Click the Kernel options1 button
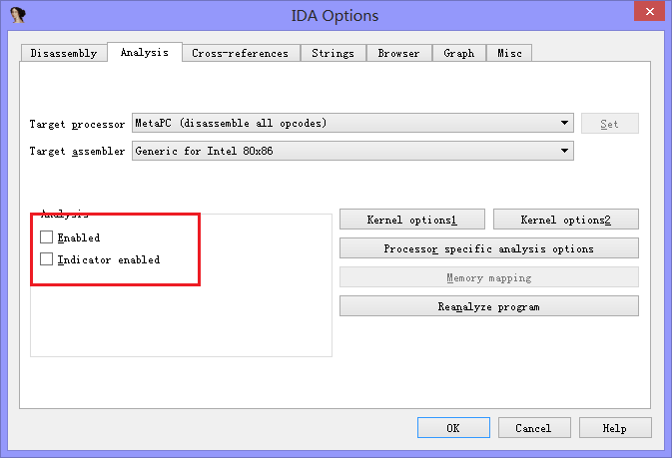 [411, 220]
